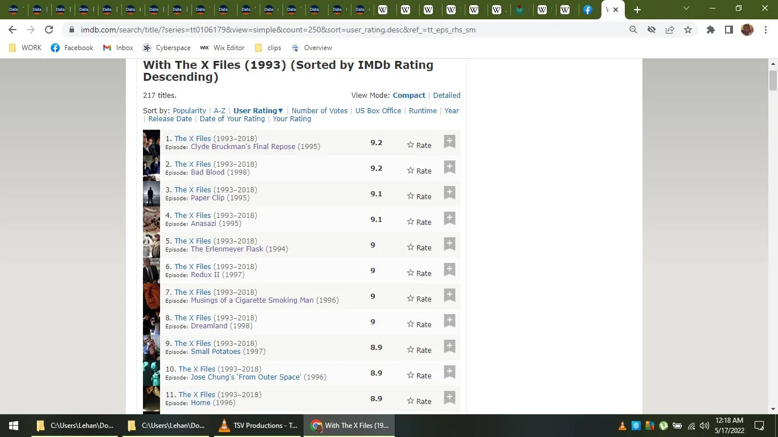This screenshot has height=437, width=778.
Task: Sort by Number of Votes
Action: (x=320, y=111)
